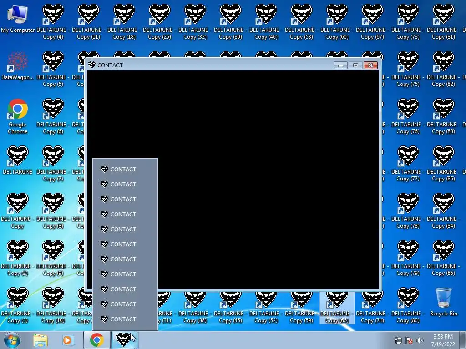Viewport: 466px width, 349px height.
Task: Select the DataWagon desktop shortcut
Action: [x=18, y=66]
